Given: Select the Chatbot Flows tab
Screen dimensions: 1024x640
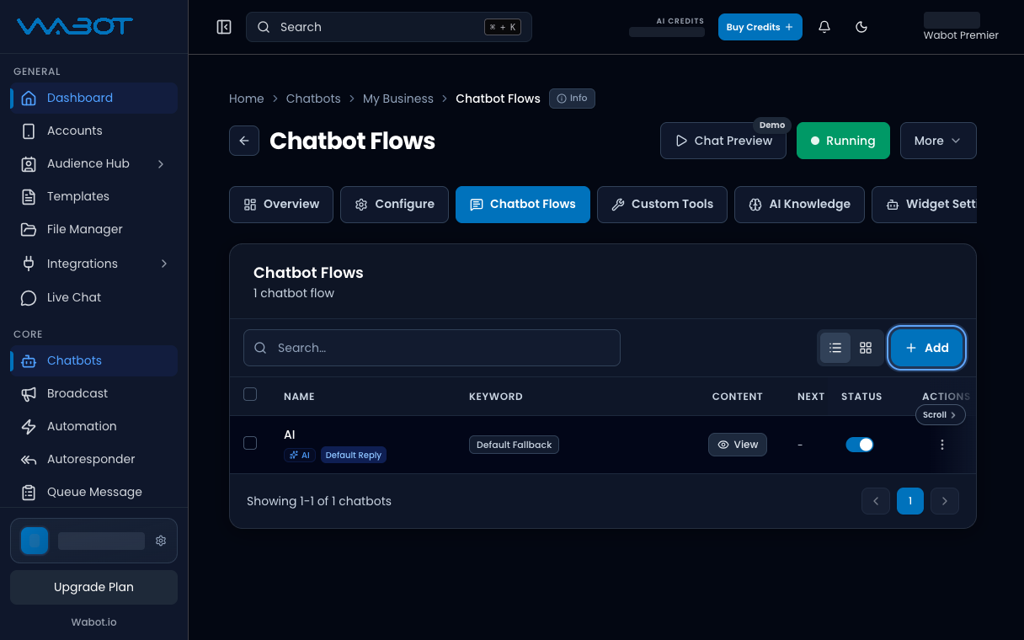Looking at the screenshot, I should [x=523, y=205].
